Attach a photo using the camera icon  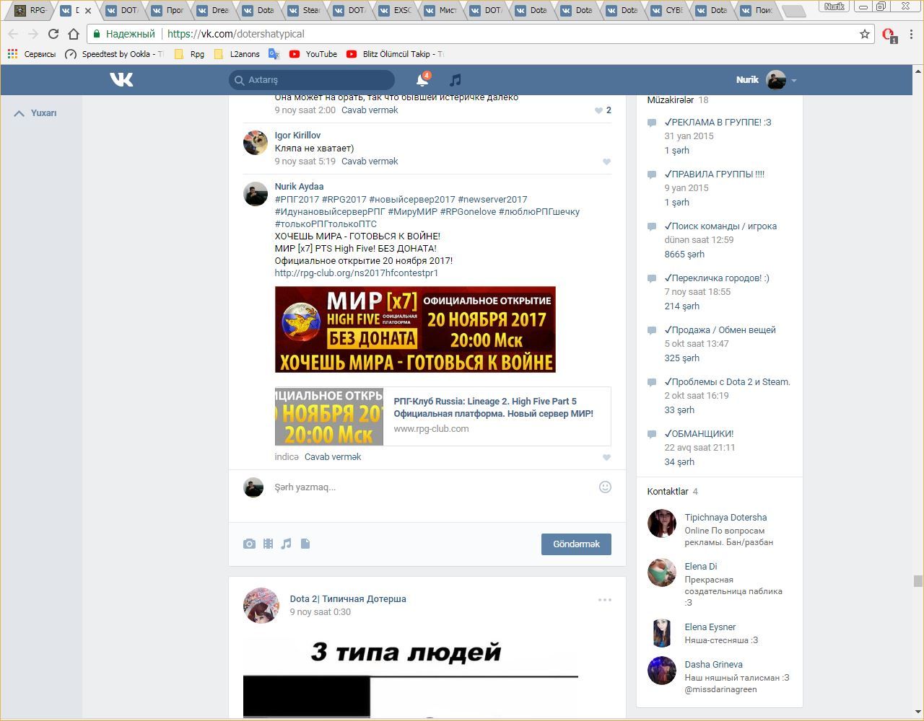pos(249,544)
